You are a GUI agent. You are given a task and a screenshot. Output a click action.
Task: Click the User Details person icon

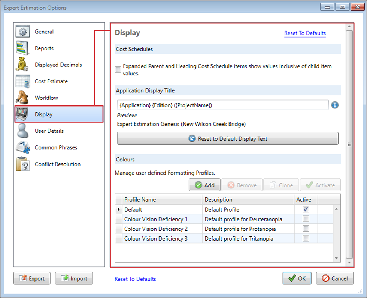pos(22,131)
